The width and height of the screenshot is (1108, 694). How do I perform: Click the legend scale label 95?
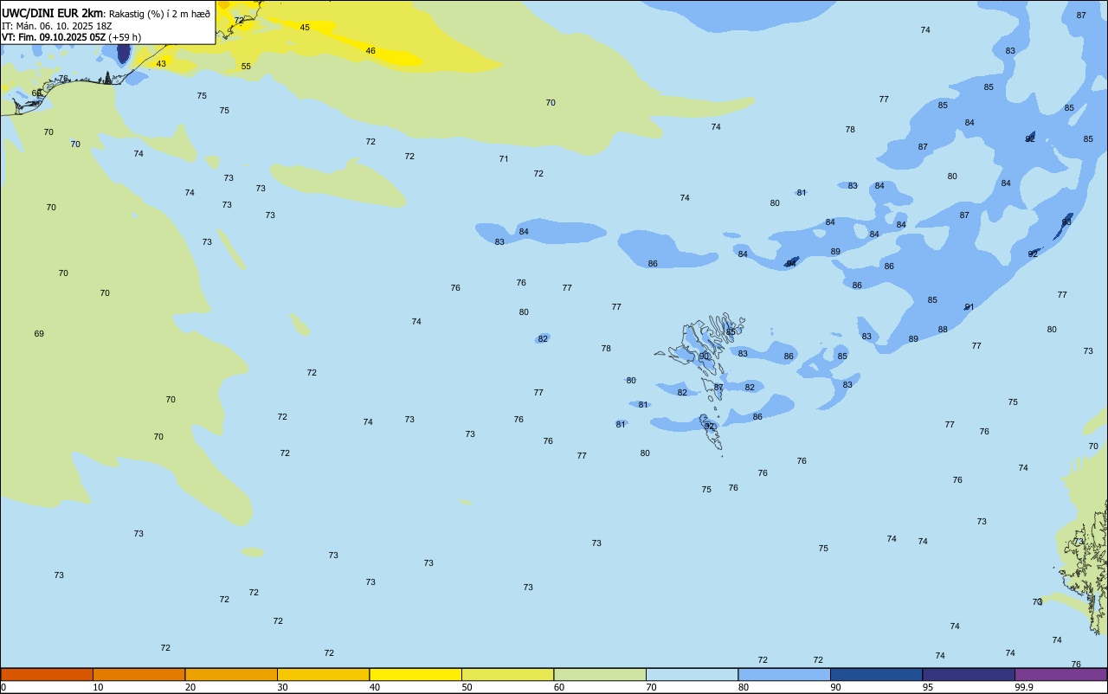click(x=928, y=687)
